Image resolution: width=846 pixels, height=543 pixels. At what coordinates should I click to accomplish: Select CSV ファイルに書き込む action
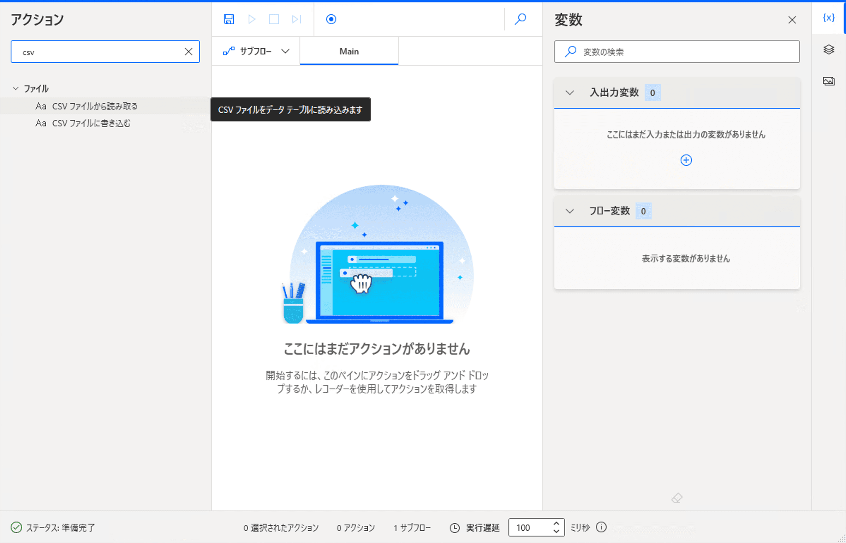(x=91, y=123)
